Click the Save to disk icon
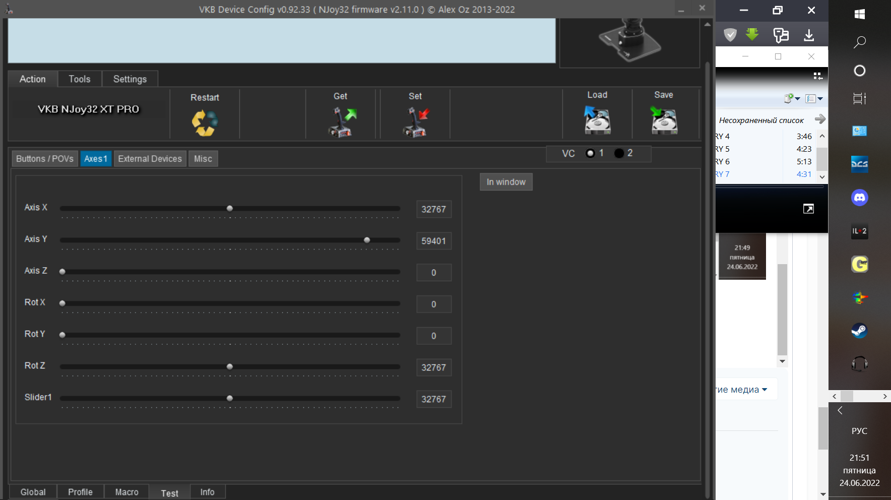The image size is (891, 500). tap(664, 120)
